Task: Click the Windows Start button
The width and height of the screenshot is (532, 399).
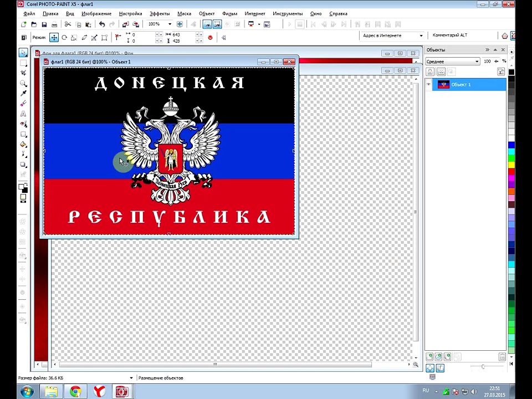Action: tap(27, 392)
